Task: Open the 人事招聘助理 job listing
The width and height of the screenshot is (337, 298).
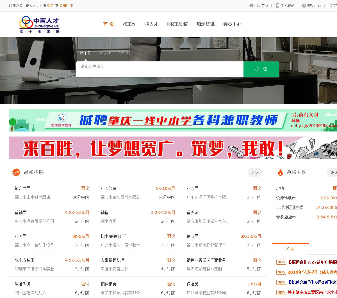Action: point(112,260)
